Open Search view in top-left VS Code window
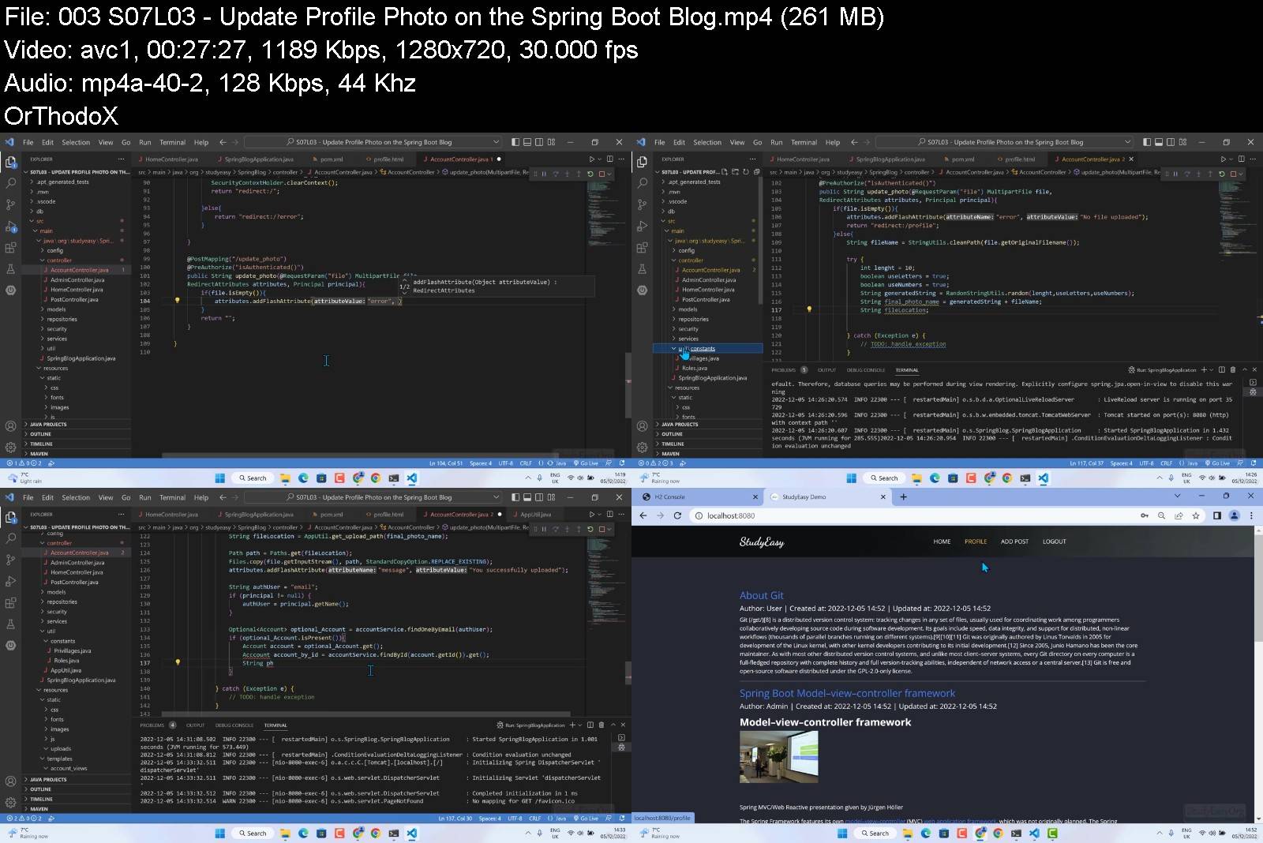 [11, 182]
